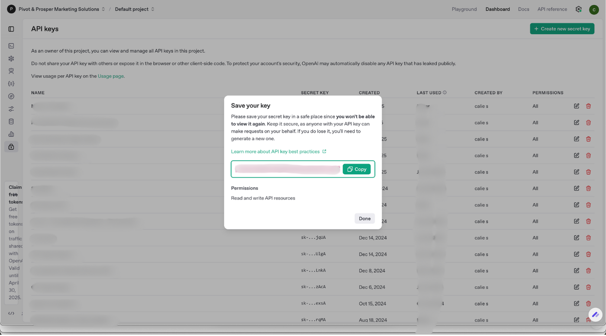The width and height of the screenshot is (606, 336).
Task: Expand the Default project dropdown
Action: 135,9
